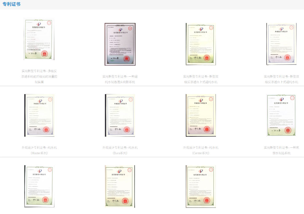Open the bottom row's rightmost certificate image

(x=201, y=186)
